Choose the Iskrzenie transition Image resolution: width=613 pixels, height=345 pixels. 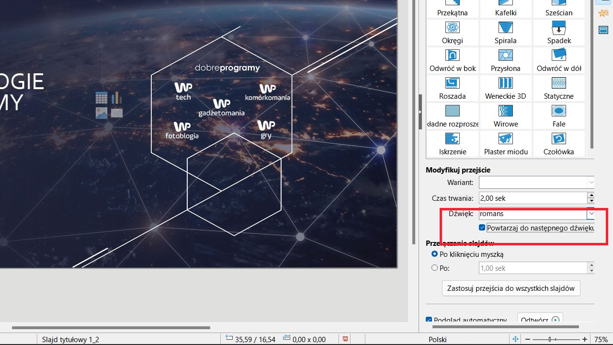pos(453,144)
